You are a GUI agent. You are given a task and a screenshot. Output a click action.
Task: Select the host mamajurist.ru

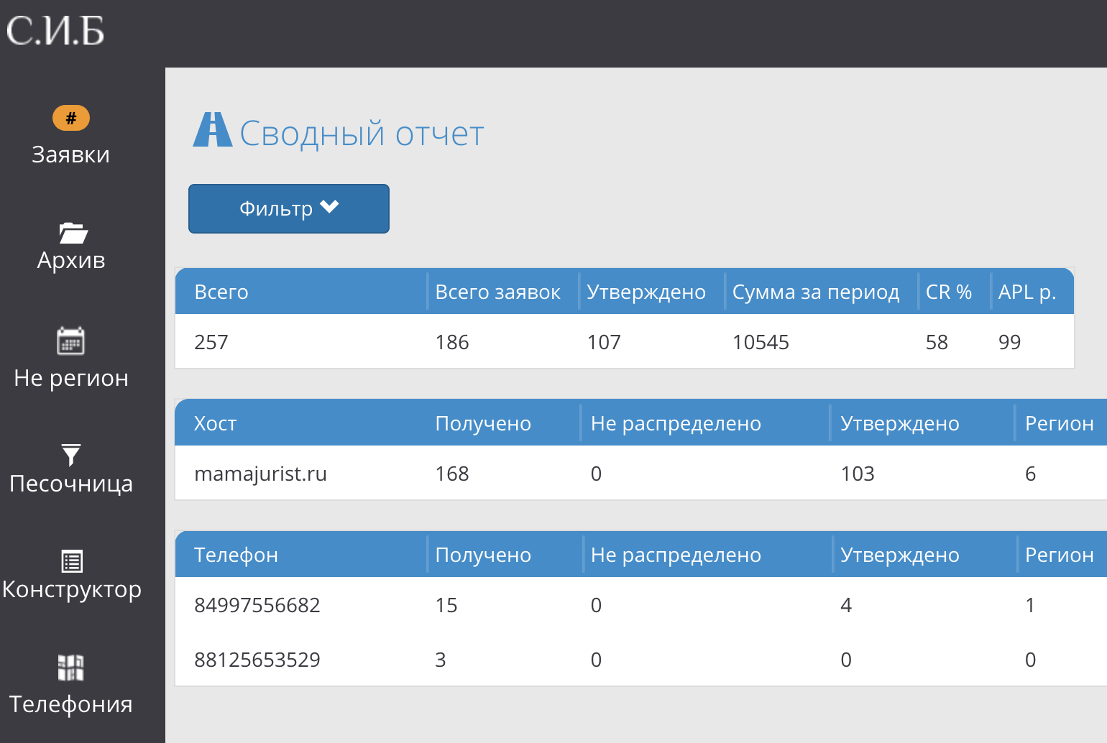click(x=260, y=474)
